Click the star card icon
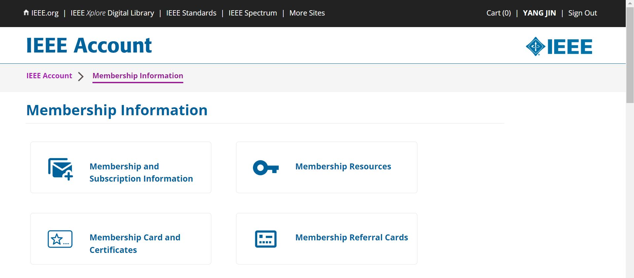 click(x=60, y=239)
